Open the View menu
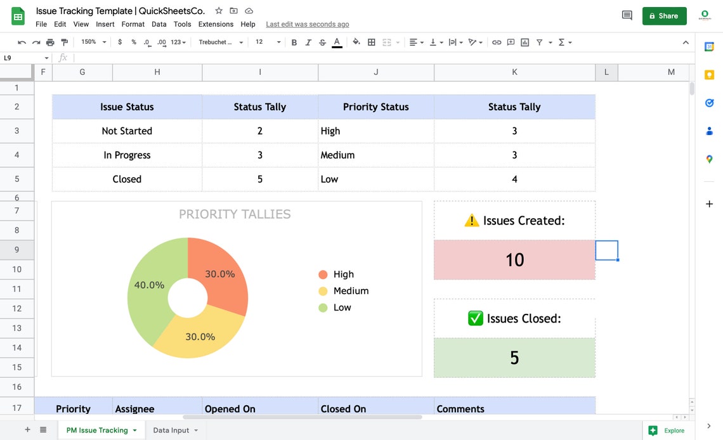Image resolution: width=723 pixels, height=440 pixels. 81,24
